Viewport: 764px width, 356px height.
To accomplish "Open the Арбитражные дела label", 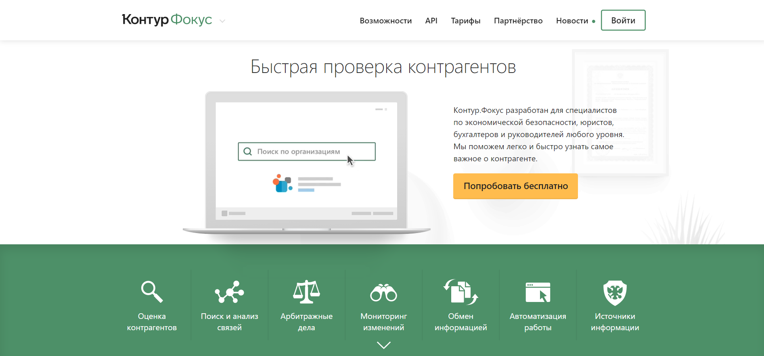I will (x=306, y=322).
